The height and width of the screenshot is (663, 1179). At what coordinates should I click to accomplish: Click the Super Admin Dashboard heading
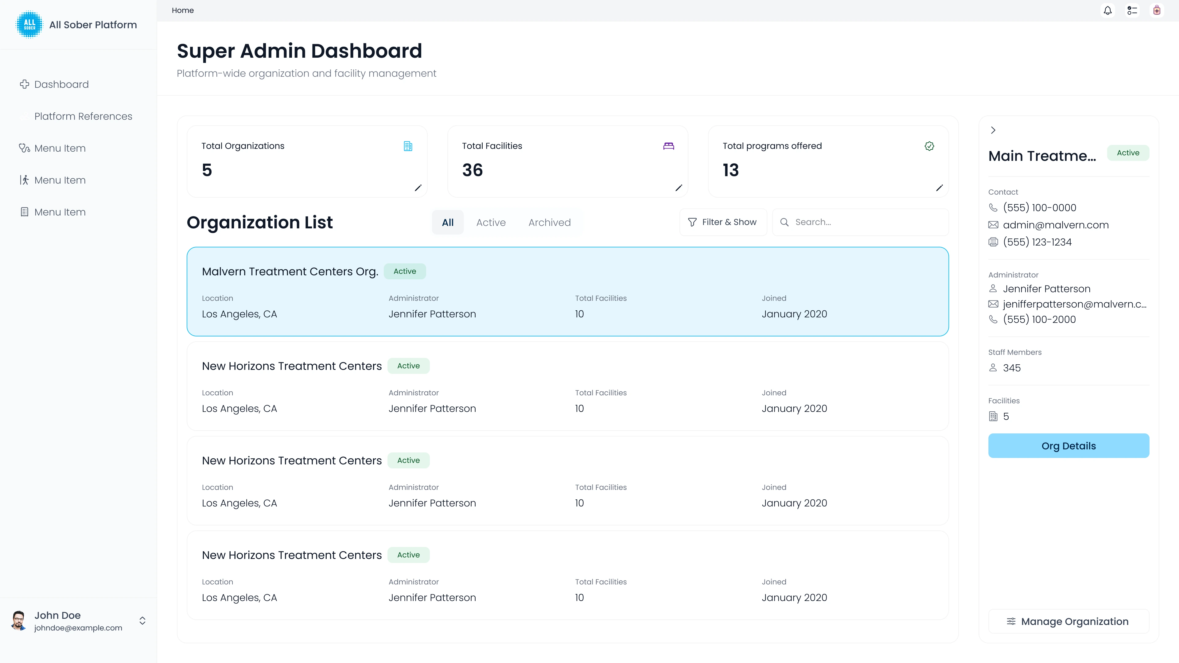(x=299, y=51)
